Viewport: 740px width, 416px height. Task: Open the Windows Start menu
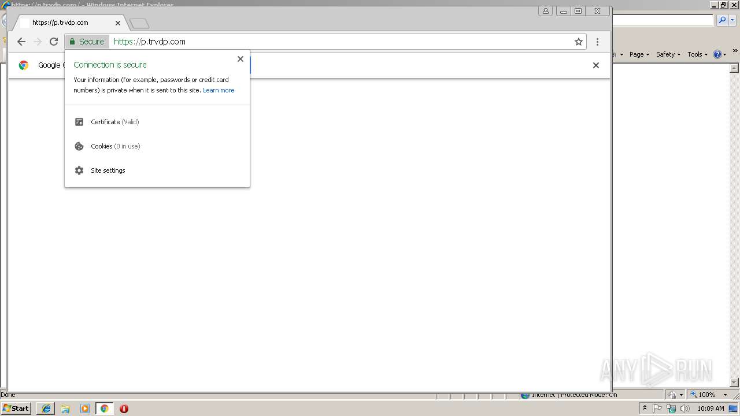16,408
